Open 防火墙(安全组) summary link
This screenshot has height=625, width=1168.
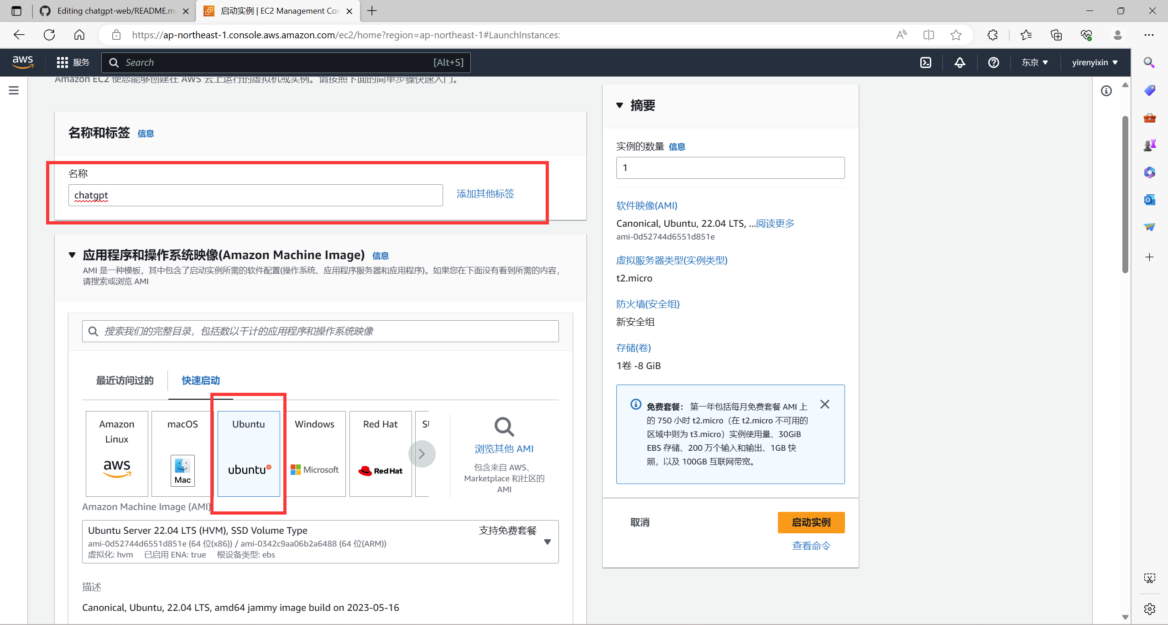(x=647, y=304)
